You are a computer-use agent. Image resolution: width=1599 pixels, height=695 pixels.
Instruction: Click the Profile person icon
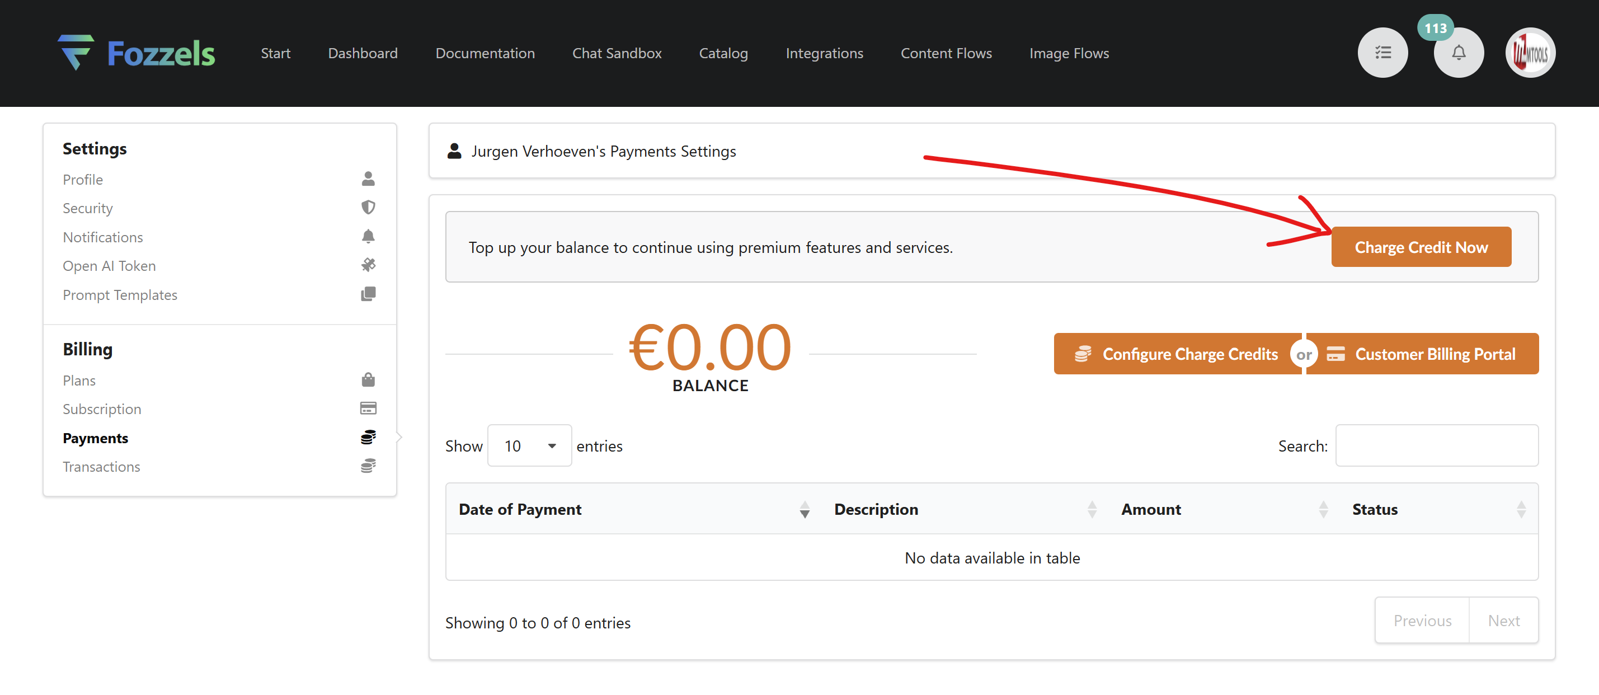coord(368,179)
